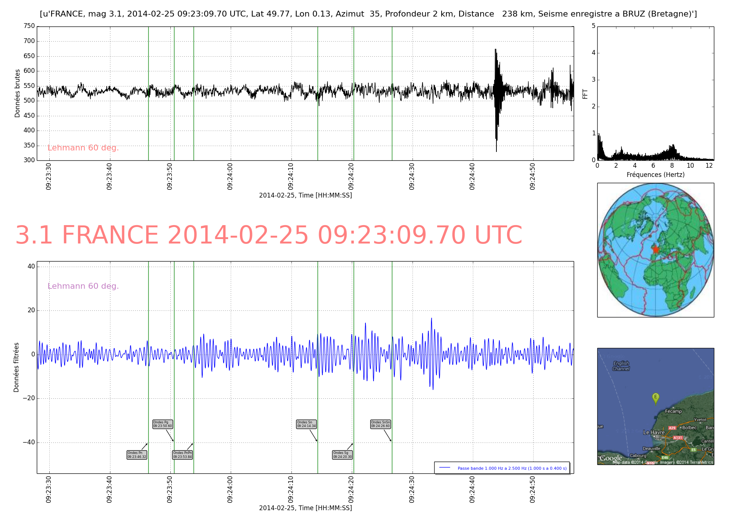Image resolution: width=736 pixels, height=526 pixels.
Task: Click the Ondes PnPn annotation box
Action: pyautogui.click(x=183, y=455)
